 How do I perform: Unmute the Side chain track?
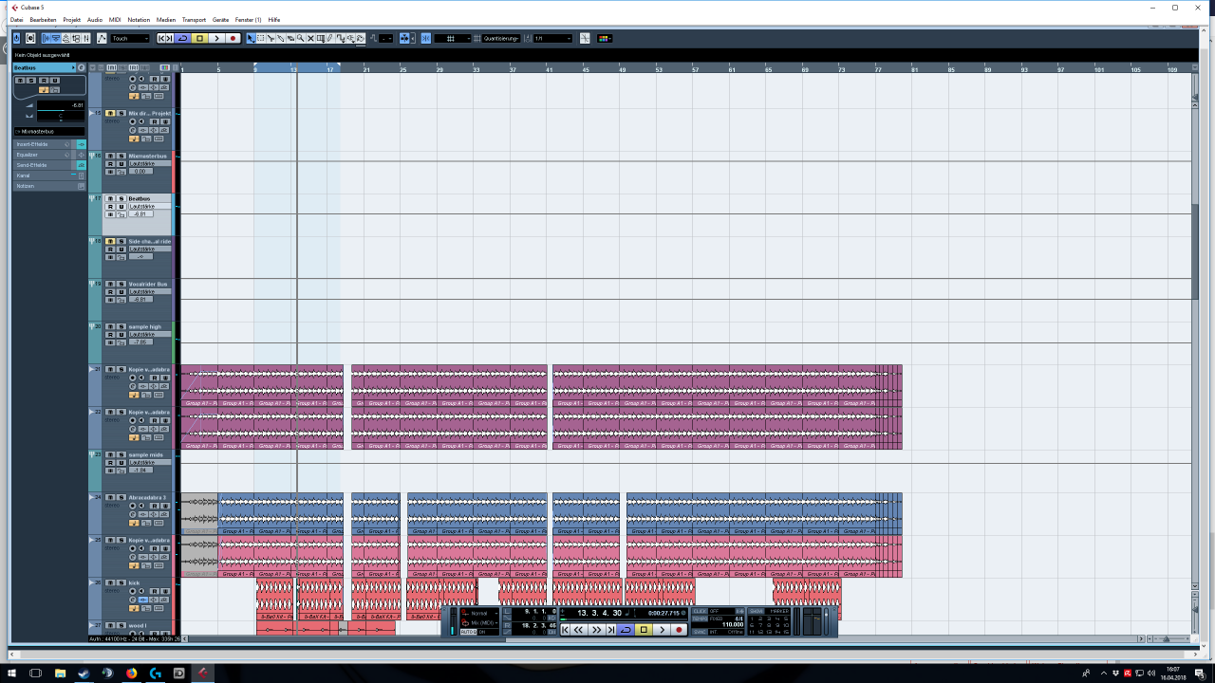(x=111, y=242)
